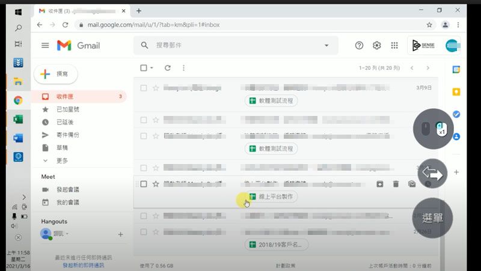
Task: Open a new browser tab with the plus button
Action: pos(139,11)
